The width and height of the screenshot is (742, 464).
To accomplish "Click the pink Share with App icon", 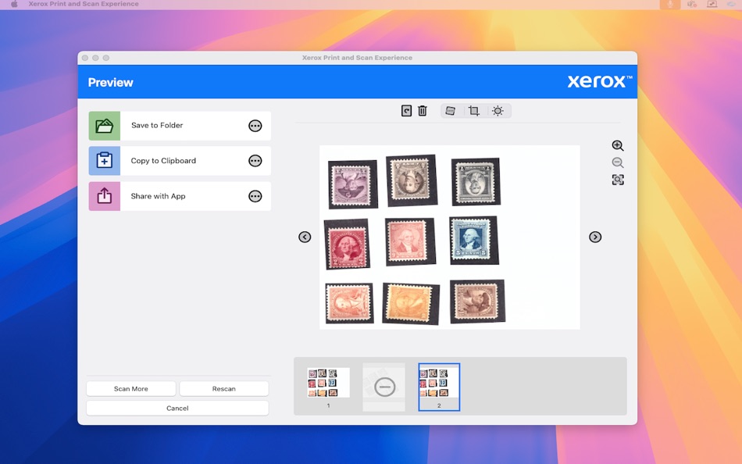I will [105, 196].
